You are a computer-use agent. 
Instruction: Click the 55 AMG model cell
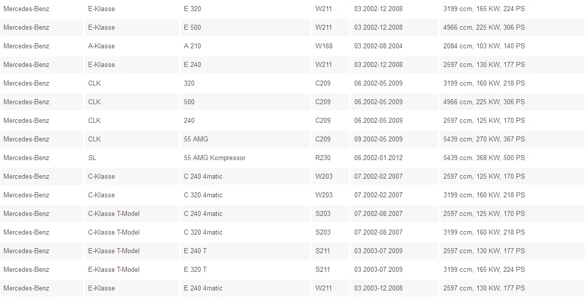(x=245, y=139)
